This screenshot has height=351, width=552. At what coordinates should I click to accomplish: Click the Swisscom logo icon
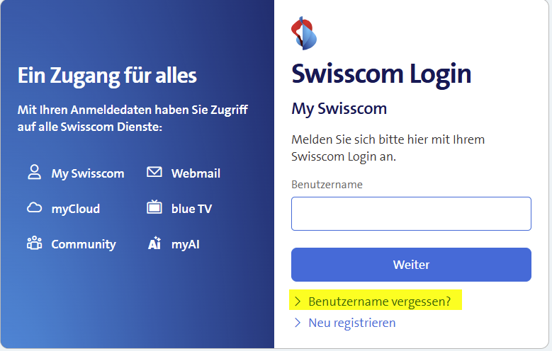click(x=304, y=33)
